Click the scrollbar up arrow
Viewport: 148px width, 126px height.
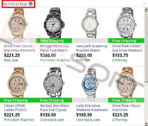point(146,9)
